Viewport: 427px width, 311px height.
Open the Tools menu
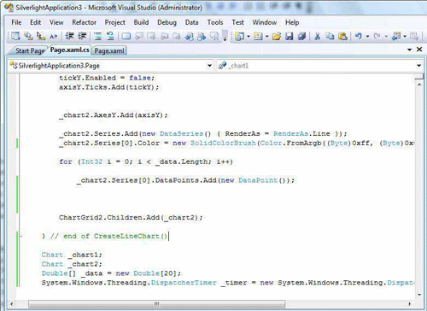215,22
